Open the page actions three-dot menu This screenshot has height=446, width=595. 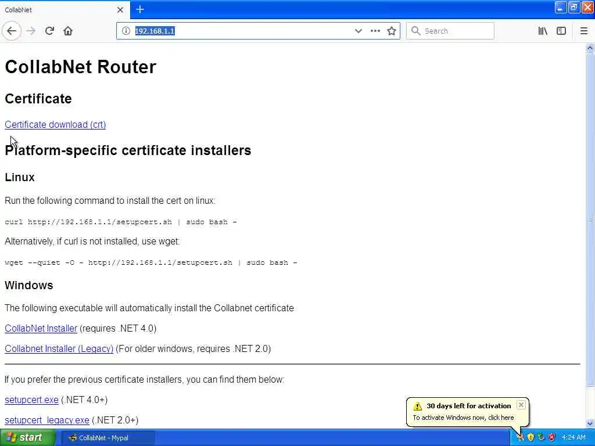375,31
